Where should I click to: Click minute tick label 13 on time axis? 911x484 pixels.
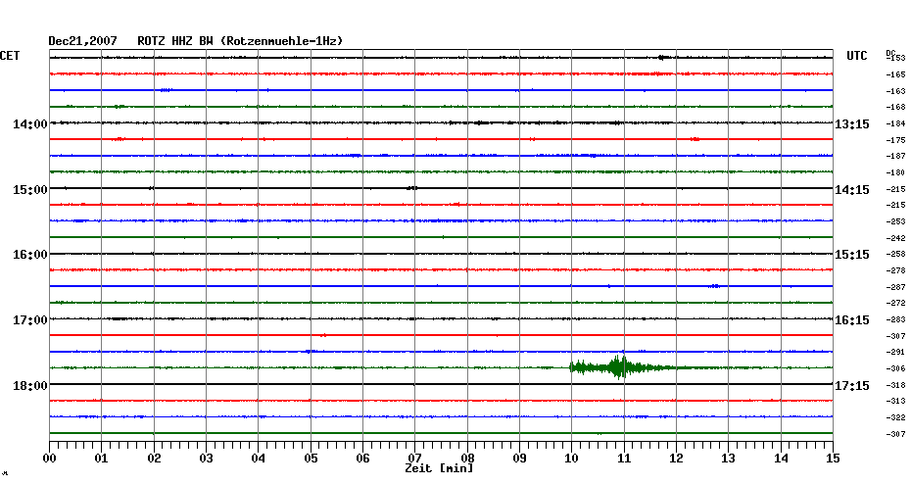[x=729, y=459]
